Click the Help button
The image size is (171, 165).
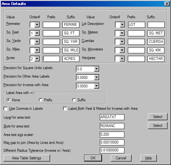coord(149,158)
